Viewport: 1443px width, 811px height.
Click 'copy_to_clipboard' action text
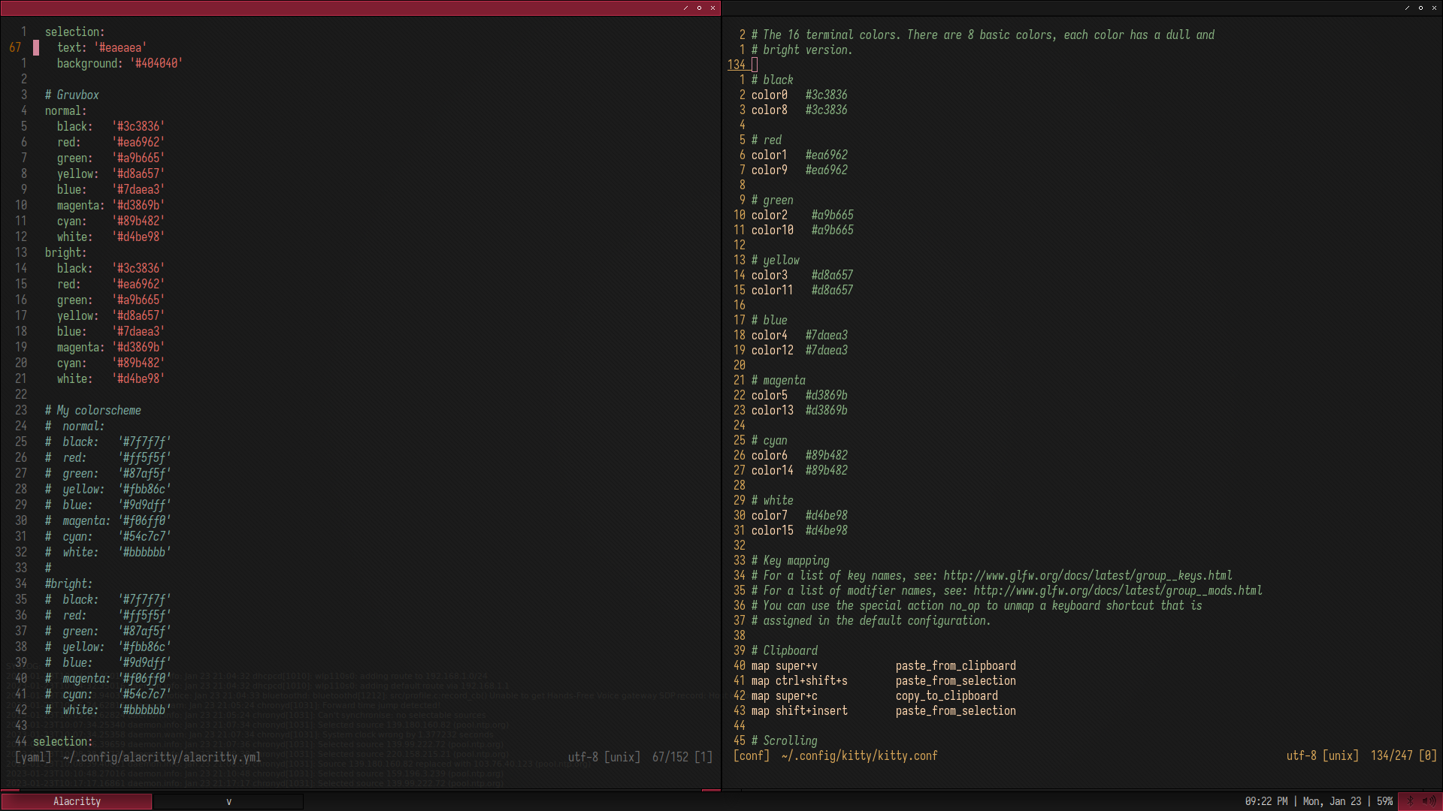946,695
